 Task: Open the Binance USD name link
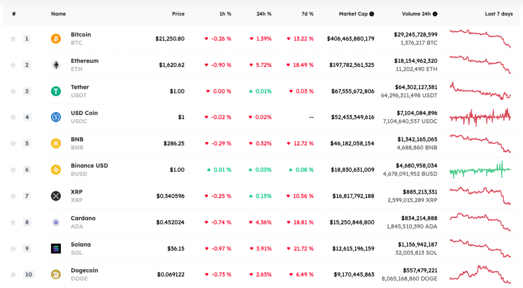coord(89,165)
